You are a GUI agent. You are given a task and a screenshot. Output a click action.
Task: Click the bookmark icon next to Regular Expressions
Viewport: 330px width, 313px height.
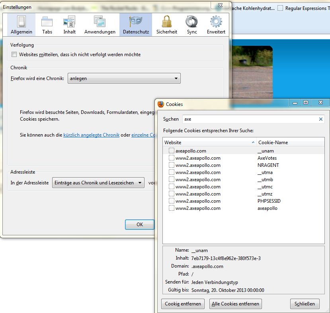click(x=280, y=8)
